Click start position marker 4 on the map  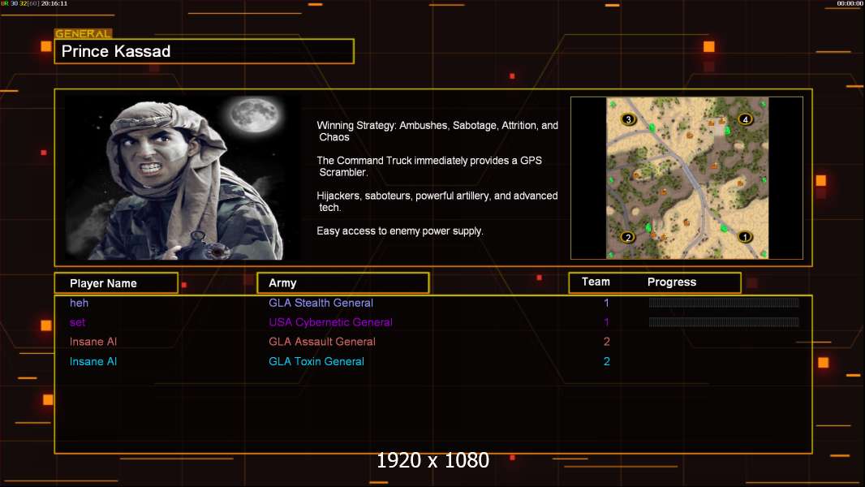[745, 119]
